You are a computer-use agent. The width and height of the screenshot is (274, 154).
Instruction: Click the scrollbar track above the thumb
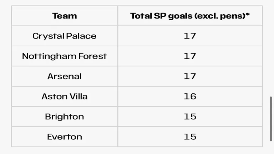(x=271, y=49)
